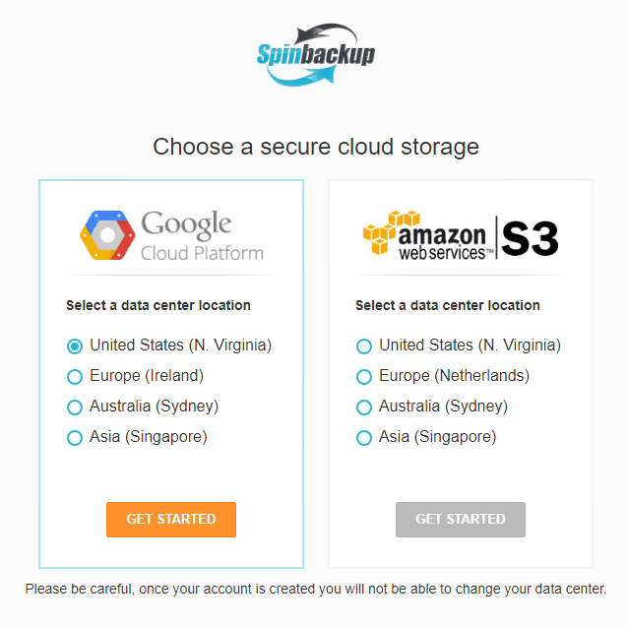Pick Amazon Asia (Singapore) radio option
The height and width of the screenshot is (627, 628).
[364, 438]
